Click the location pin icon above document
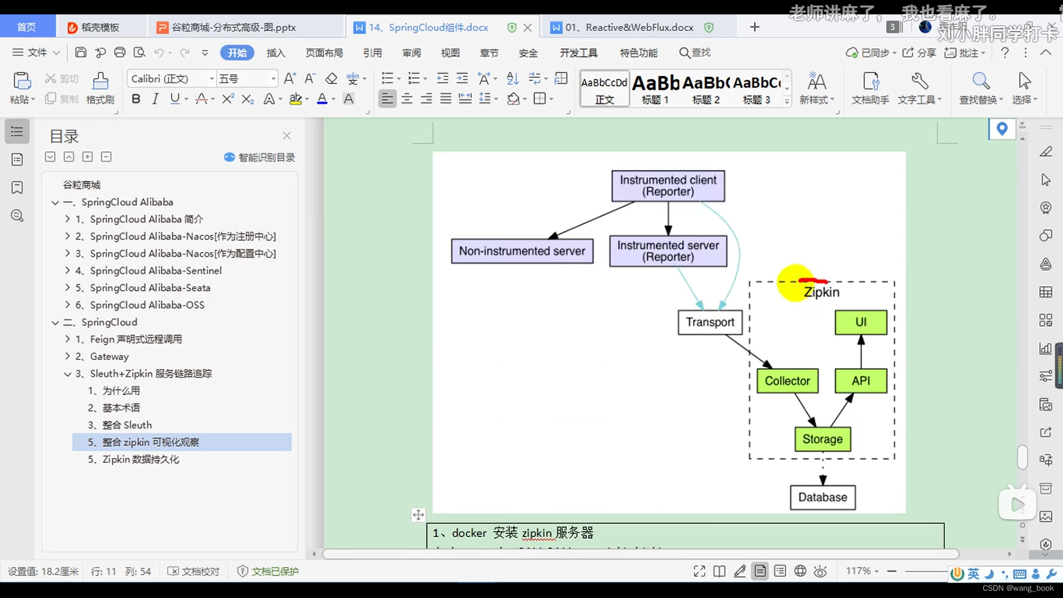 pos(1002,130)
